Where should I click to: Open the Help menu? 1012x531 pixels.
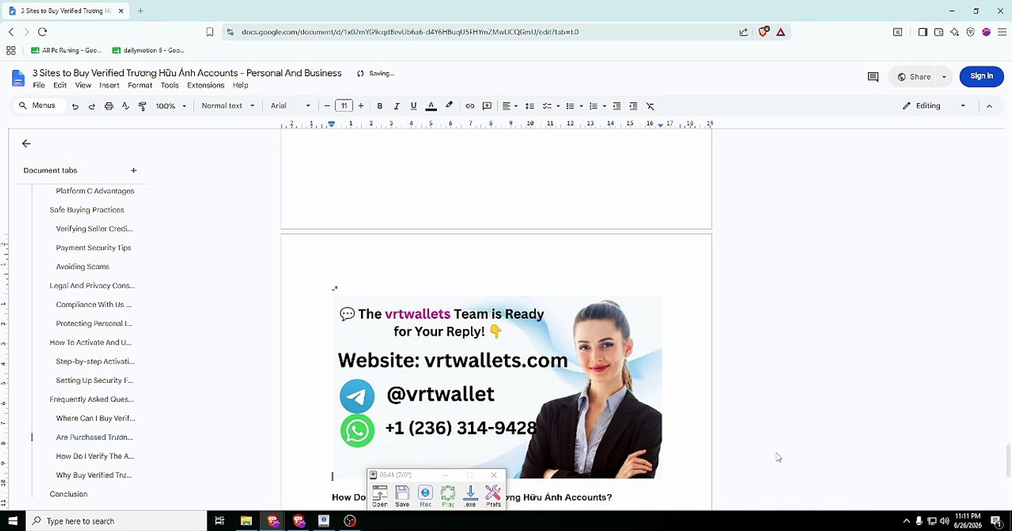tap(241, 86)
